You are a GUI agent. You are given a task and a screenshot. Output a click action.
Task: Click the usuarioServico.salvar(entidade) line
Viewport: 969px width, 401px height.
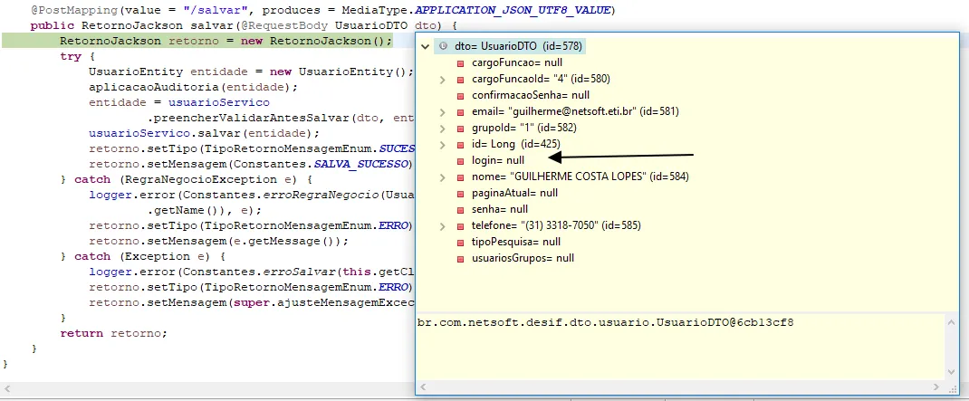(x=205, y=133)
